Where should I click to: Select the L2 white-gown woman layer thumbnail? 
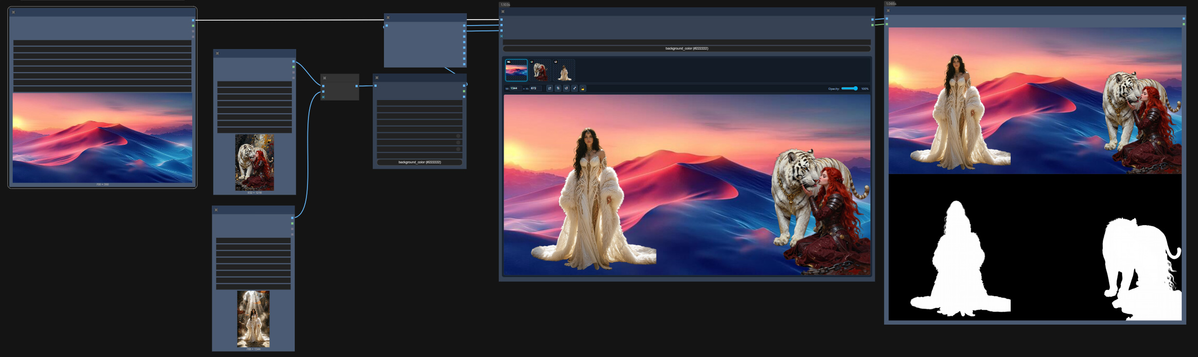pyautogui.click(x=564, y=70)
